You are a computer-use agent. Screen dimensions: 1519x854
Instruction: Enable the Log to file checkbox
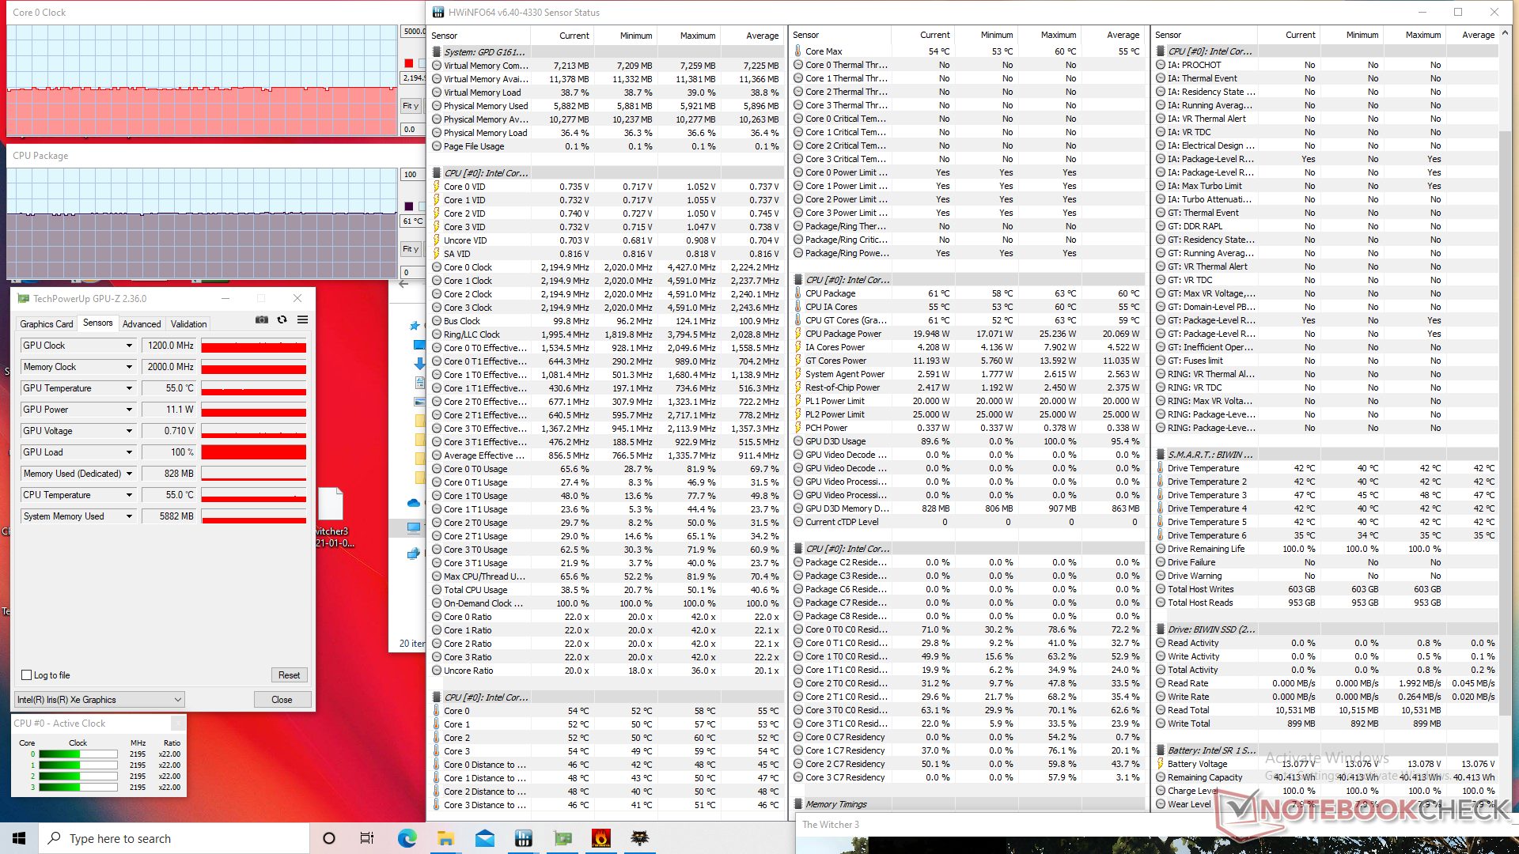pos(27,675)
